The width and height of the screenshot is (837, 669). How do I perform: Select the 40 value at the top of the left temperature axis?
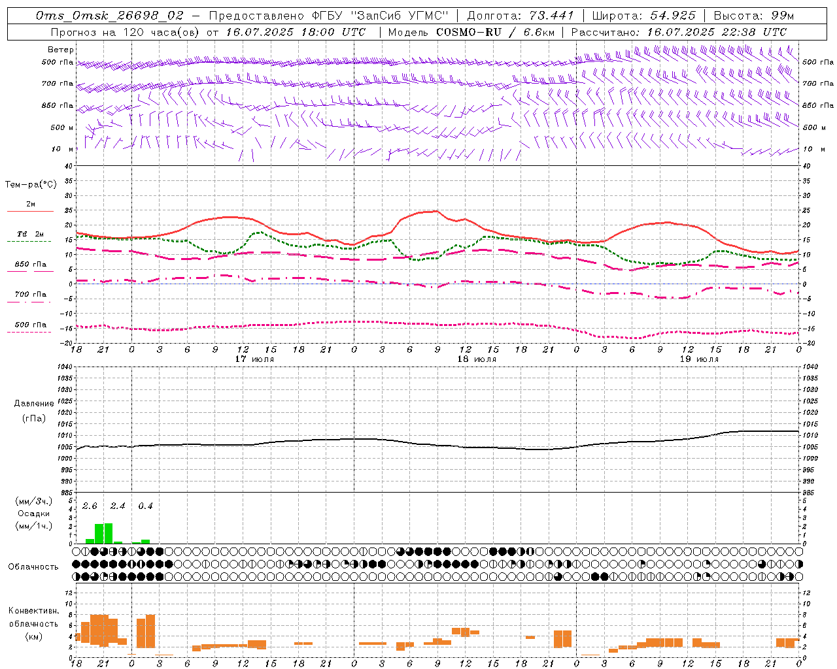click(x=67, y=166)
